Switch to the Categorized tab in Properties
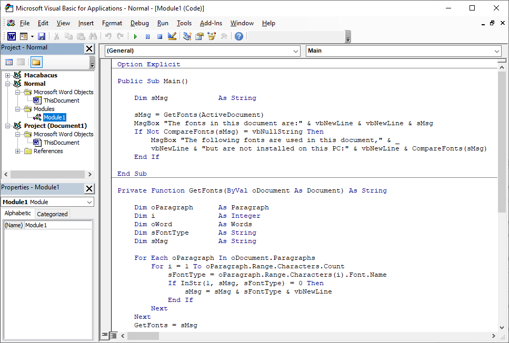 point(52,214)
